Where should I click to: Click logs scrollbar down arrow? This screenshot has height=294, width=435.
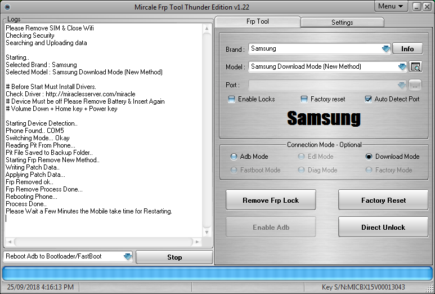click(207, 232)
